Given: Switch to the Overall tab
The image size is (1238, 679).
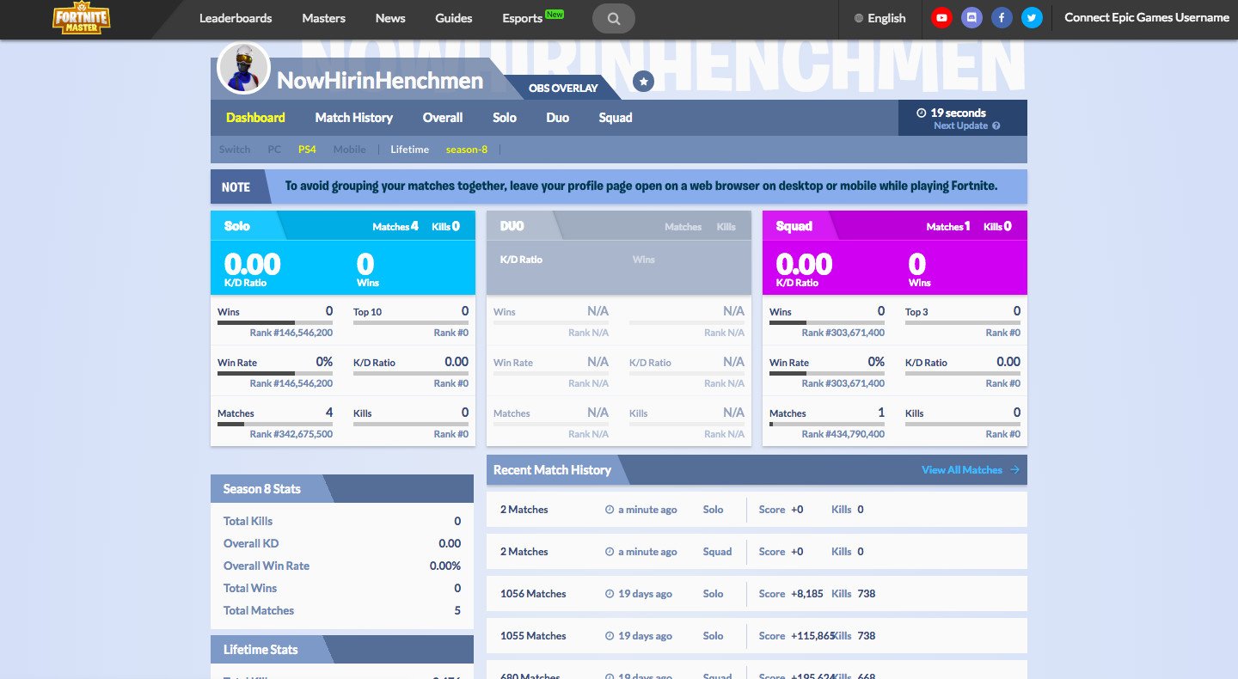Looking at the screenshot, I should click(x=443, y=118).
